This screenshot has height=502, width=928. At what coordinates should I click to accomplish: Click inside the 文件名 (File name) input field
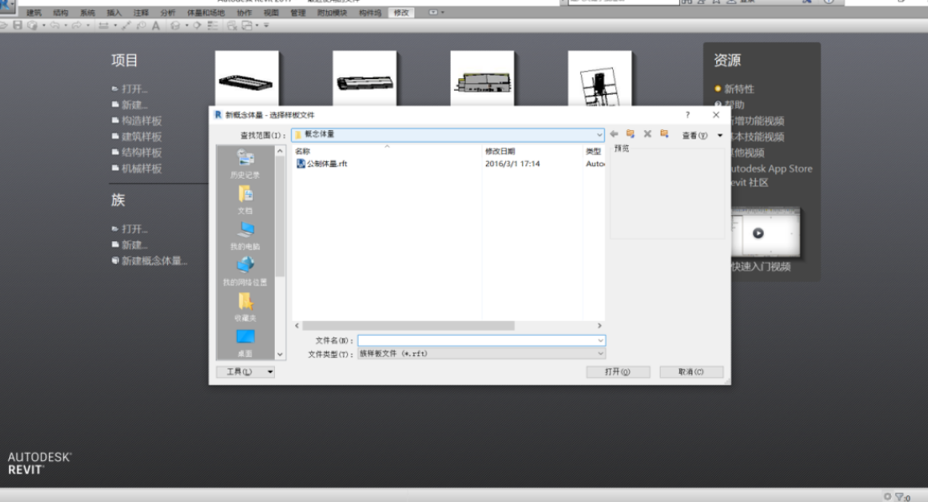[x=477, y=341]
